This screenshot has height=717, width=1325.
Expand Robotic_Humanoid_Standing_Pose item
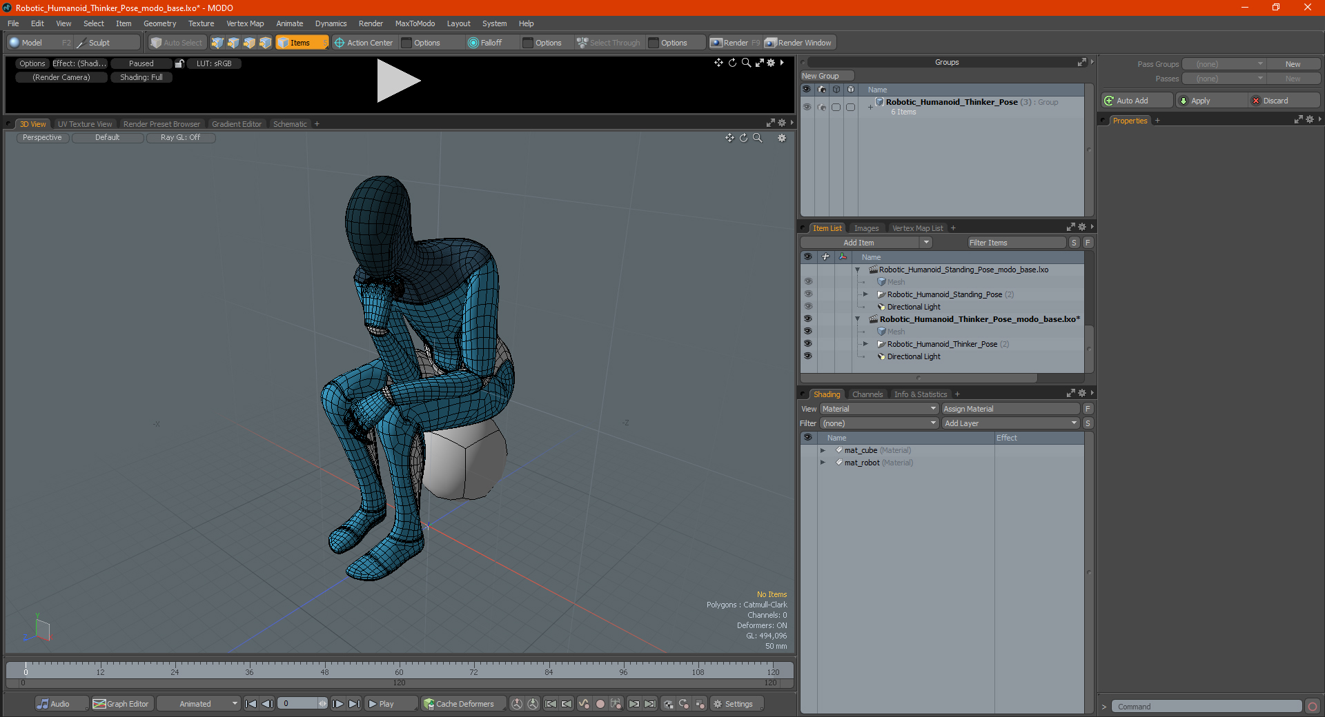[x=865, y=294]
